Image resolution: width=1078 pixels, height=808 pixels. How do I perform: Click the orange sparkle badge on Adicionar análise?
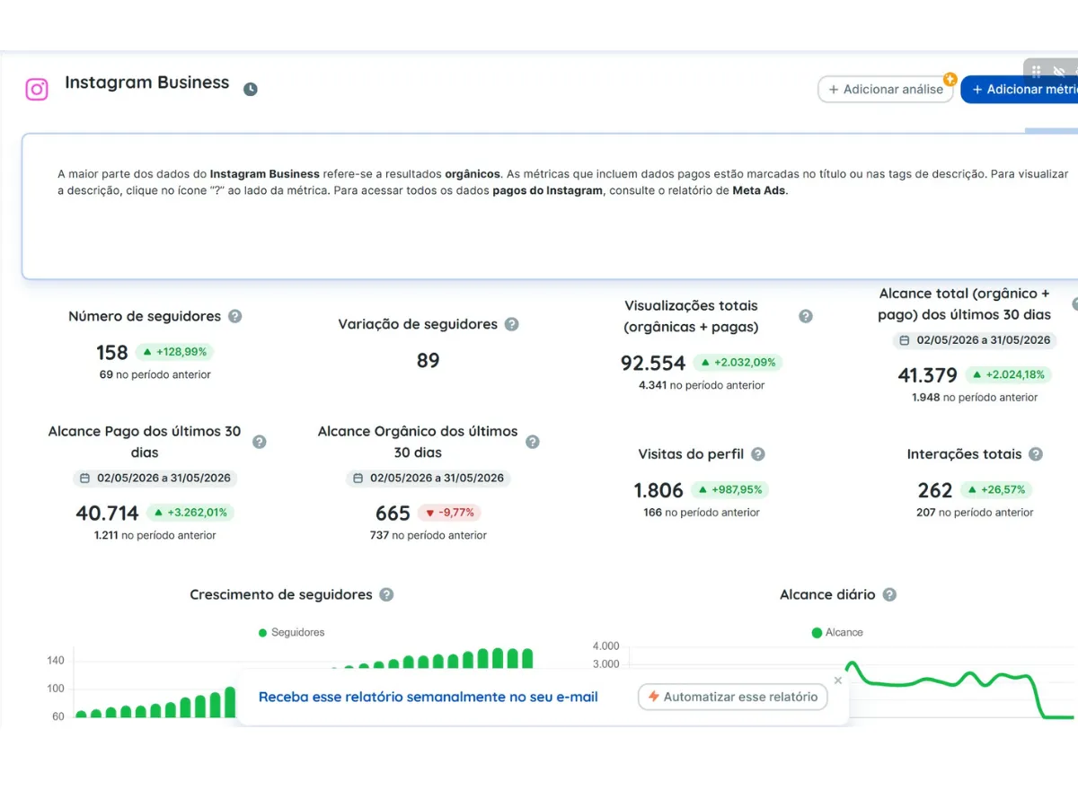[950, 79]
